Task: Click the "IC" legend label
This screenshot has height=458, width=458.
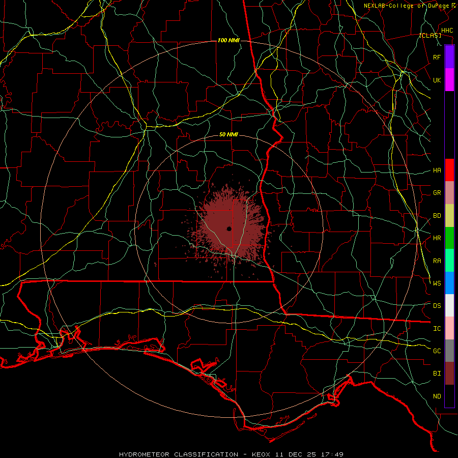Action: point(437,329)
